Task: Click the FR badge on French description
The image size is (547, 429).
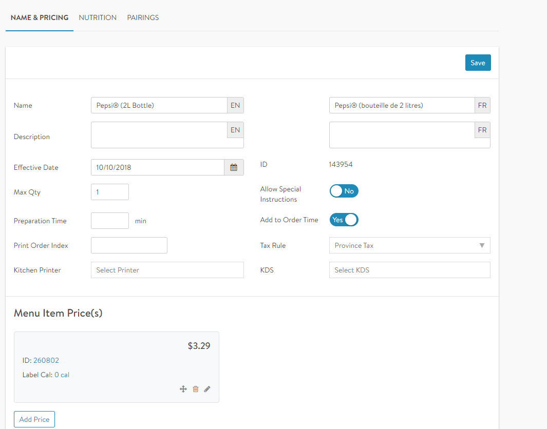Action: [x=482, y=130]
